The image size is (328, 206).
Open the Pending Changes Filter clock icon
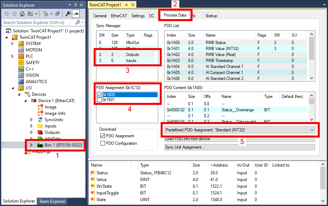click(46, 14)
